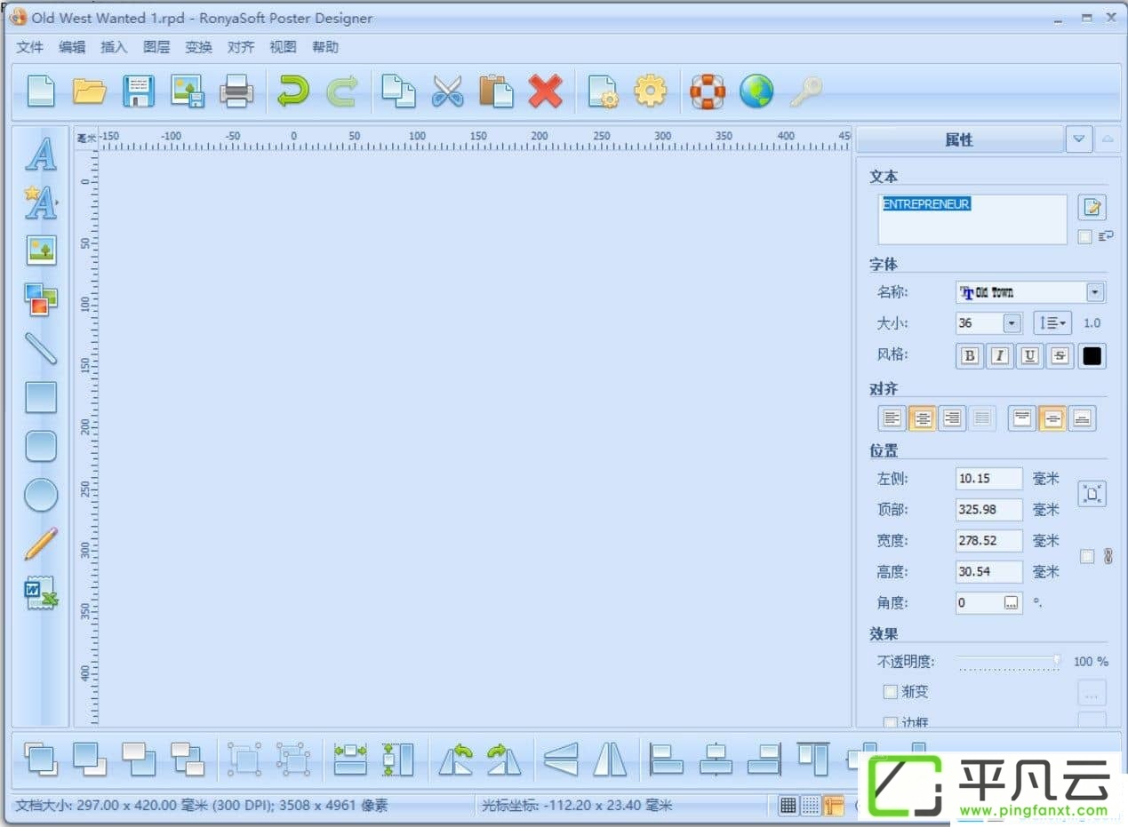Open the 图层 menu

coord(156,47)
